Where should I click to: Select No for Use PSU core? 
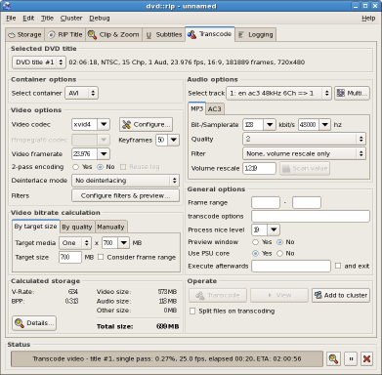coord(279,253)
